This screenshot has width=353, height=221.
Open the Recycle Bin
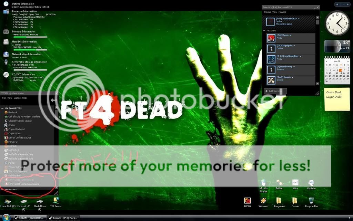pyautogui.click(x=311, y=202)
